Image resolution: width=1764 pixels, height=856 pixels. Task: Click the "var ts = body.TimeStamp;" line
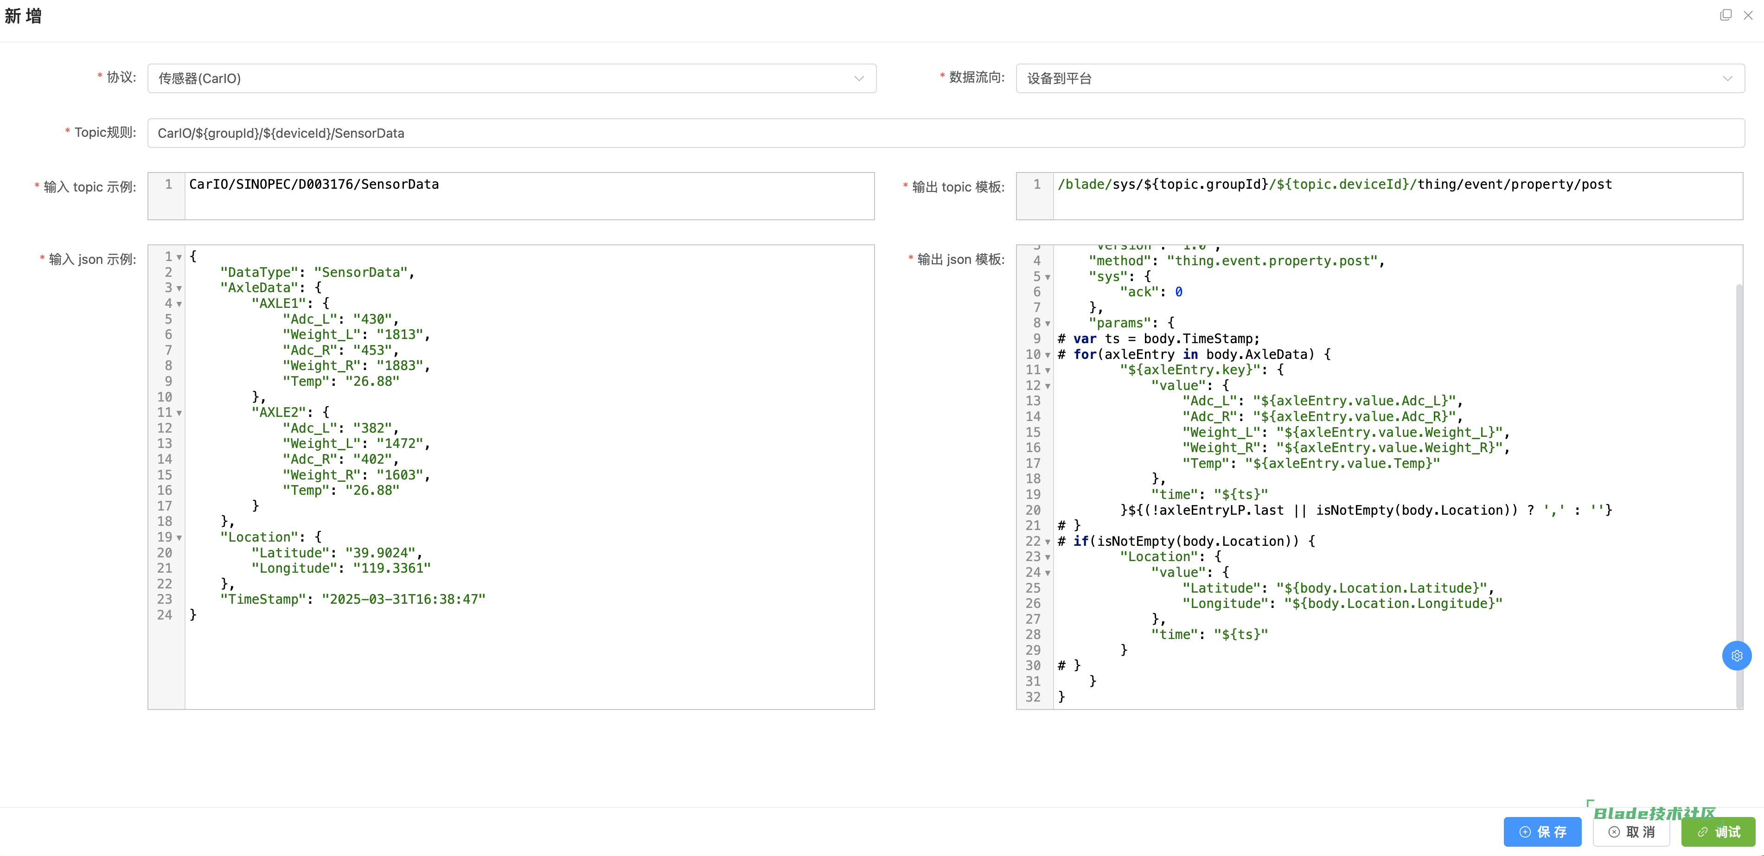1159,339
